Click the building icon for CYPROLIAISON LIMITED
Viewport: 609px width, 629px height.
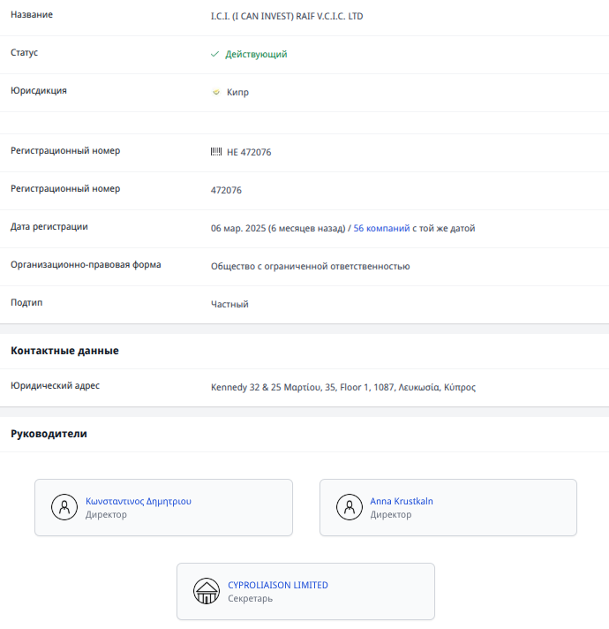pos(207,591)
